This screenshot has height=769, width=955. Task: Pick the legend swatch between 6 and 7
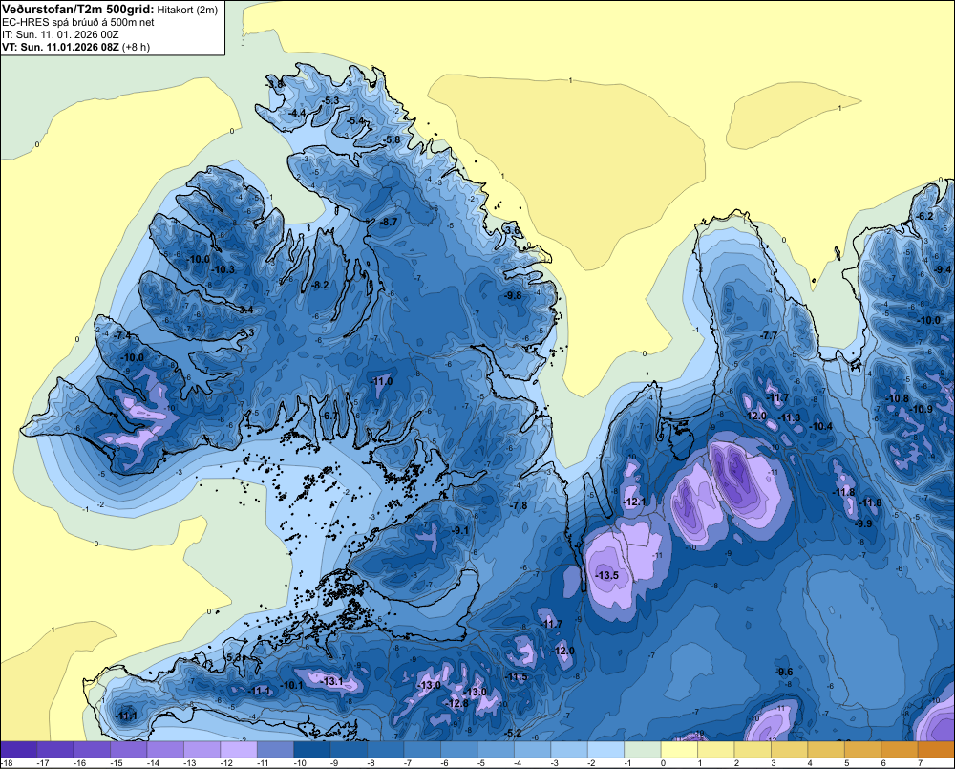899,750
